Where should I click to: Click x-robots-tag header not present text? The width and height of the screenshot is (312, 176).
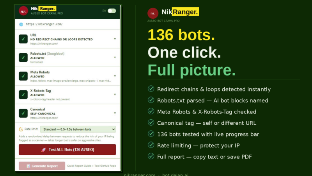50,99
